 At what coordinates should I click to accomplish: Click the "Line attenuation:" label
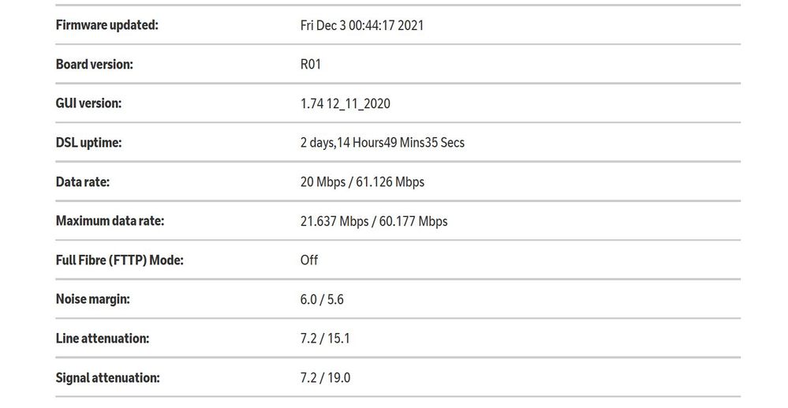pyautogui.click(x=102, y=339)
